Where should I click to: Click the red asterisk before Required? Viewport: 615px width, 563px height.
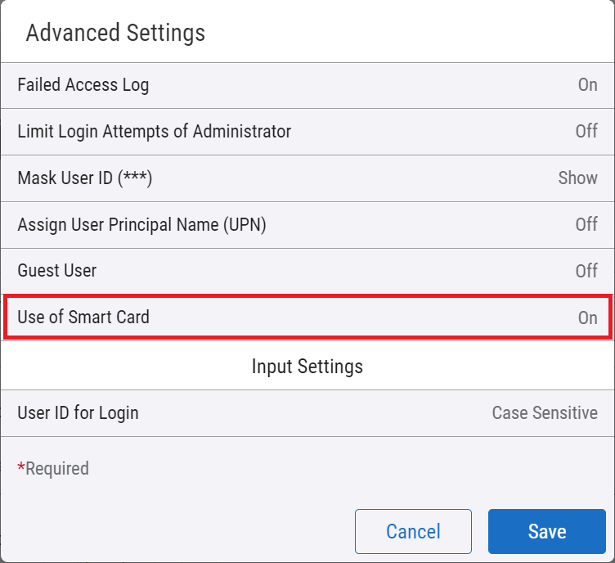coord(21,467)
